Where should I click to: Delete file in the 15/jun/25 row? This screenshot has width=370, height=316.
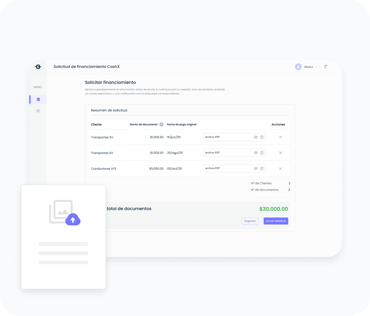click(x=262, y=137)
